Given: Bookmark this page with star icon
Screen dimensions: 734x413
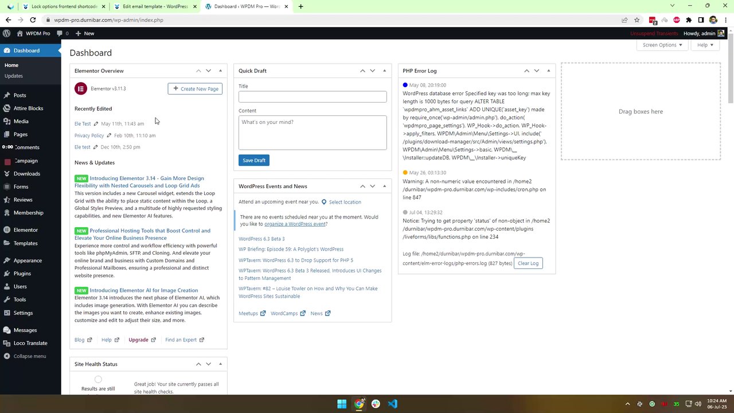Looking at the screenshot, I should tap(637, 20).
